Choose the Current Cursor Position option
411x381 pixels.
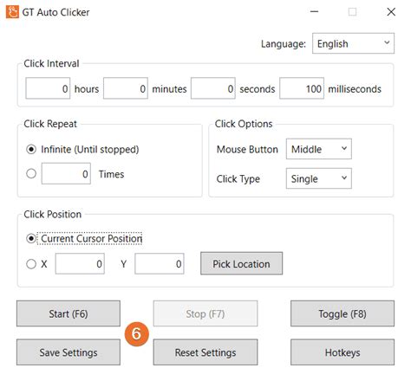(x=31, y=239)
